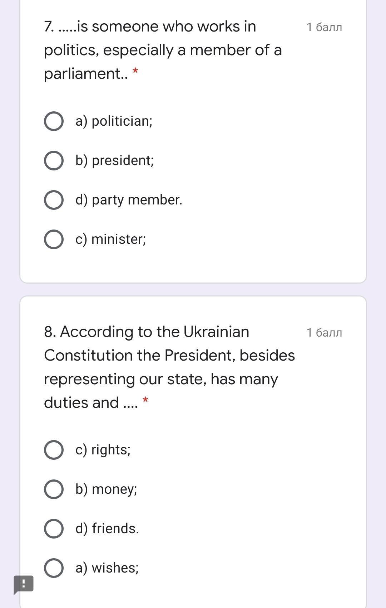
Task: Pick the radio button for 'c) minister;'
Action: pyautogui.click(x=54, y=239)
